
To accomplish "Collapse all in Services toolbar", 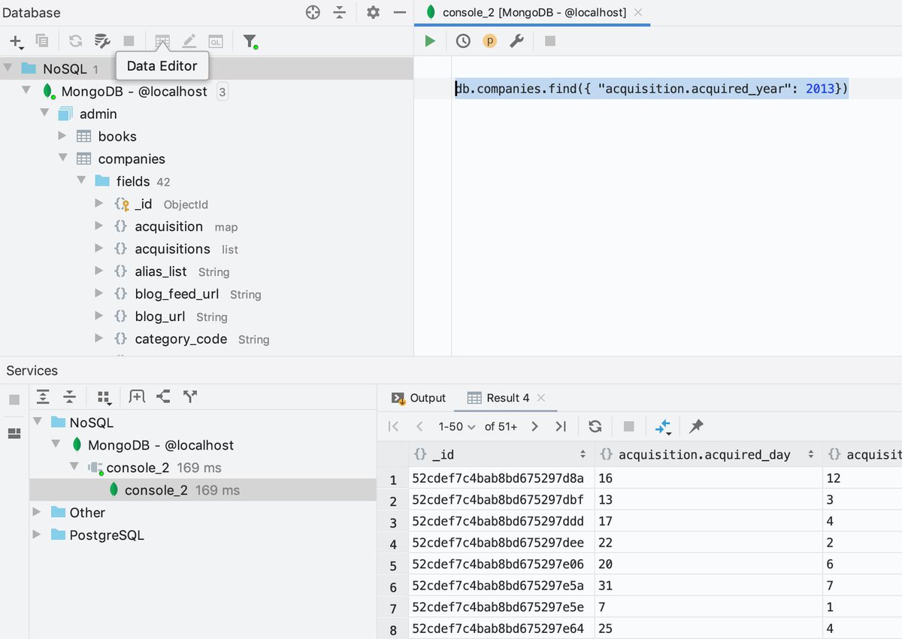I will (70, 396).
